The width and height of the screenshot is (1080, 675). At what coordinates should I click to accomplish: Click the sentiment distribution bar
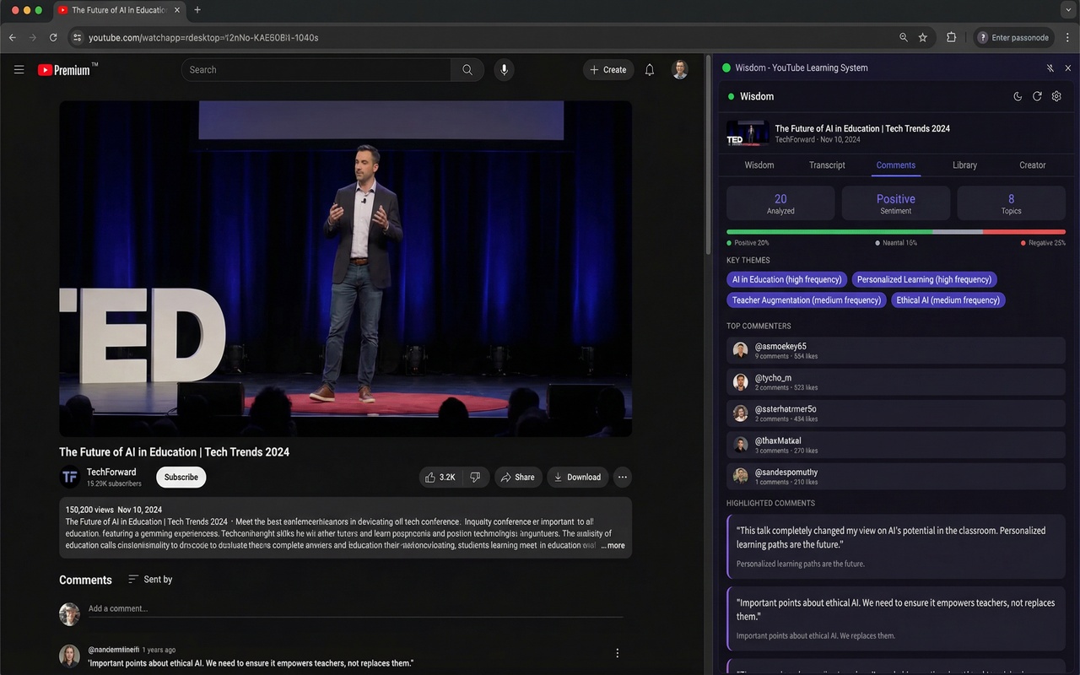[x=895, y=232]
